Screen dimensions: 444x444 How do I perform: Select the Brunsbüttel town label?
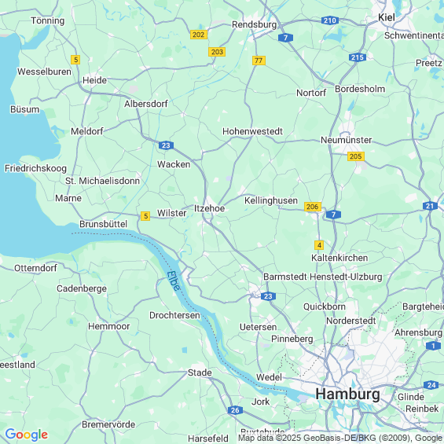104,224
